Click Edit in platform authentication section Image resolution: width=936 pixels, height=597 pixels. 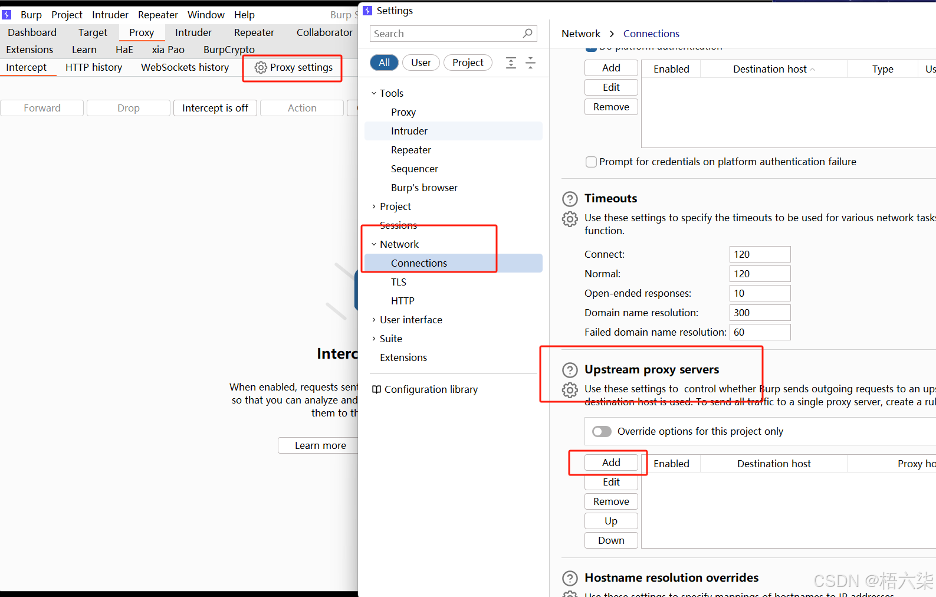click(611, 87)
